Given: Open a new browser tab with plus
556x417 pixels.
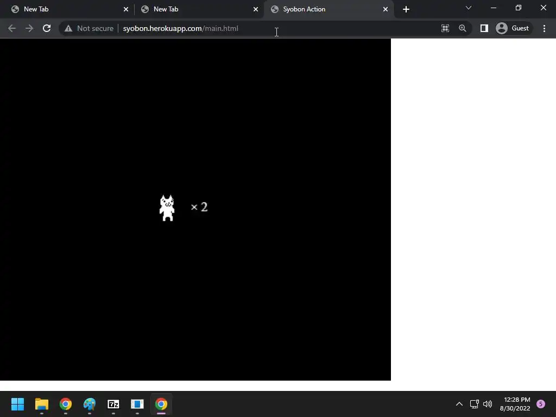Looking at the screenshot, I should coord(406,9).
